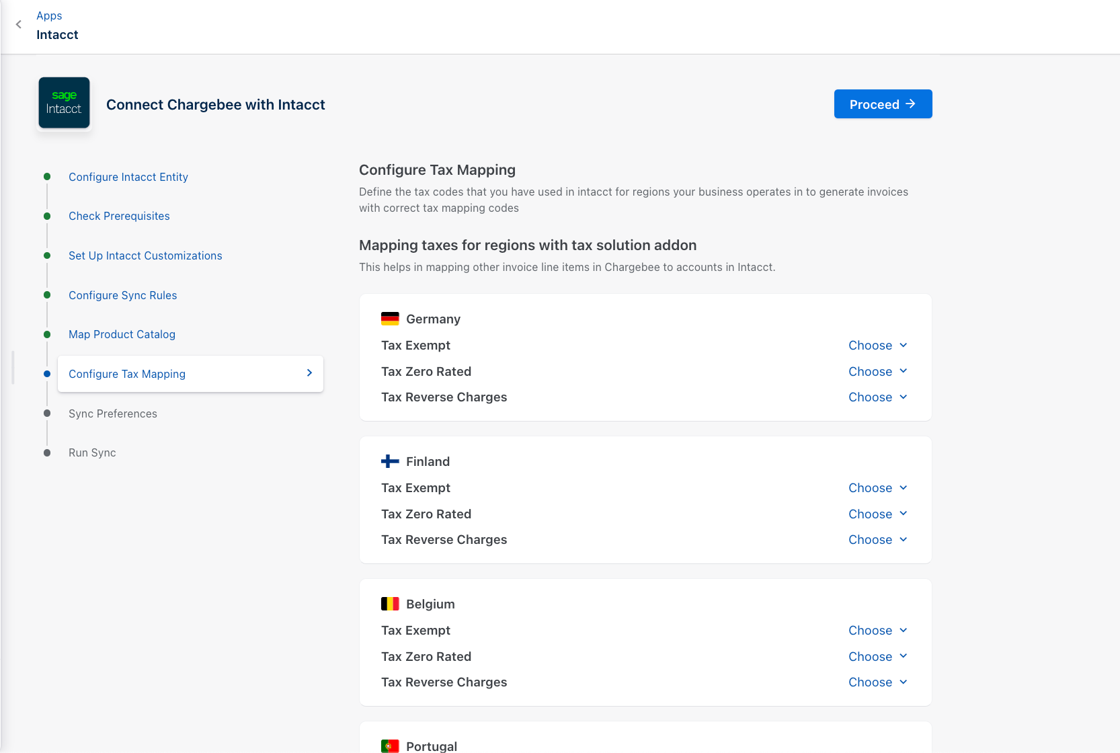Click green status dot beside Configure Intacct Entity
1120x753 pixels.
point(47,177)
